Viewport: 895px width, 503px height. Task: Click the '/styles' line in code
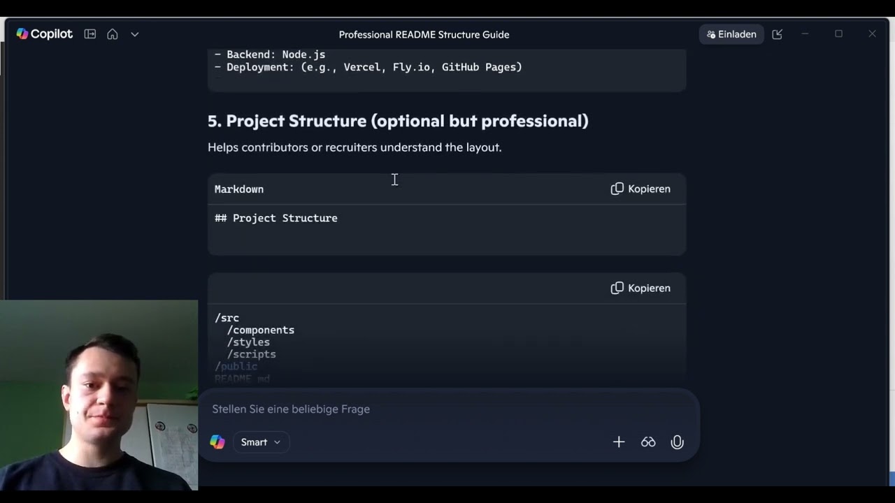click(x=248, y=342)
